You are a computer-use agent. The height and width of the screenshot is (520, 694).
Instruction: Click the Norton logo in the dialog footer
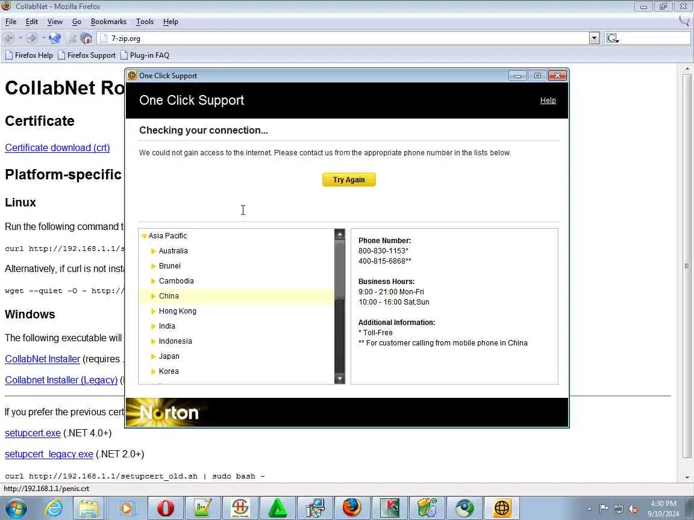click(x=169, y=412)
